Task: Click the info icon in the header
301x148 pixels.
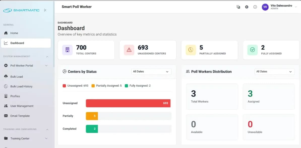Action: (255, 7)
